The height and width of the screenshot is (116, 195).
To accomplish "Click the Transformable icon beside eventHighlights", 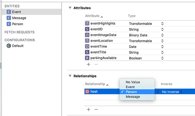I will pos(87,24).
